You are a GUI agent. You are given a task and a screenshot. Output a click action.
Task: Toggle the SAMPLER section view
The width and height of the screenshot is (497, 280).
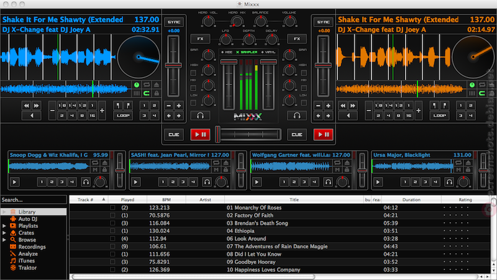point(247,52)
